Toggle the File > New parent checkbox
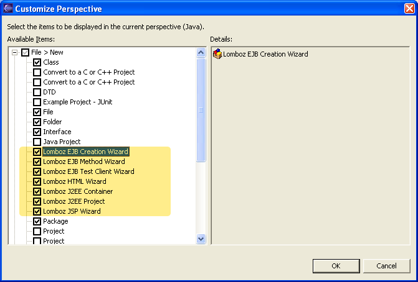Screen dimensions: 418x282 (x=25, y=53)
